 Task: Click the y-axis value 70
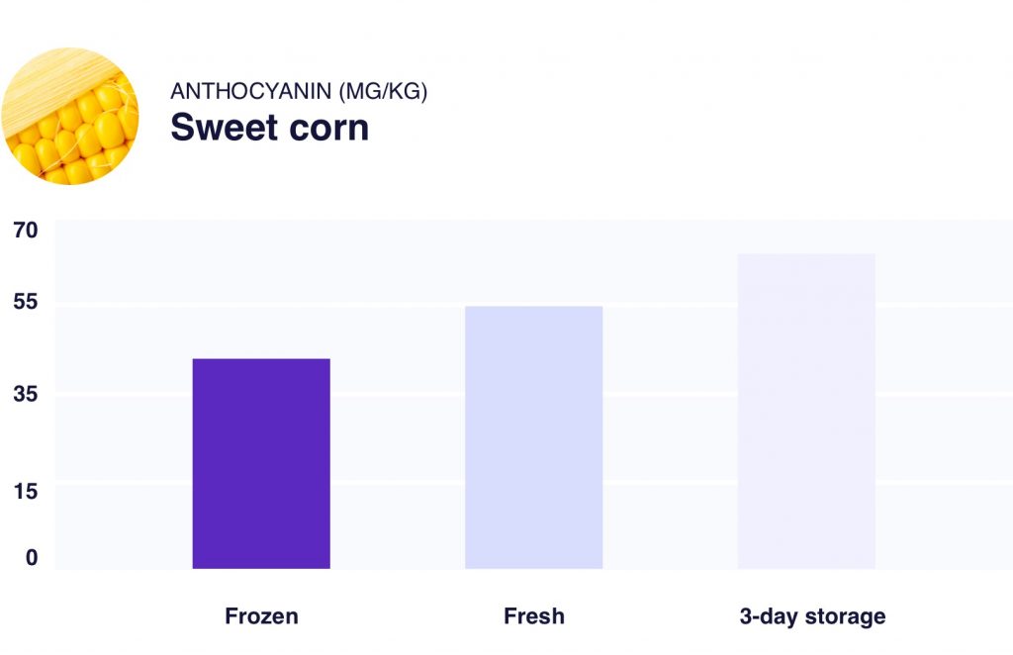[x=25, y=231]
